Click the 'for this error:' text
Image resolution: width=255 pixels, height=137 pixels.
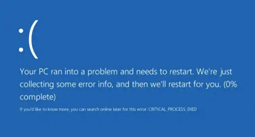[x=135, y=109]
